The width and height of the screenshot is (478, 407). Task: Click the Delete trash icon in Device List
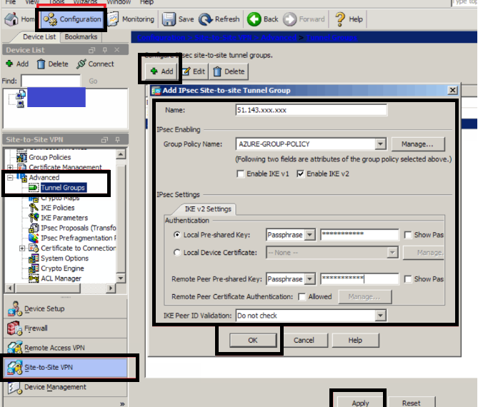pos(41,64)
